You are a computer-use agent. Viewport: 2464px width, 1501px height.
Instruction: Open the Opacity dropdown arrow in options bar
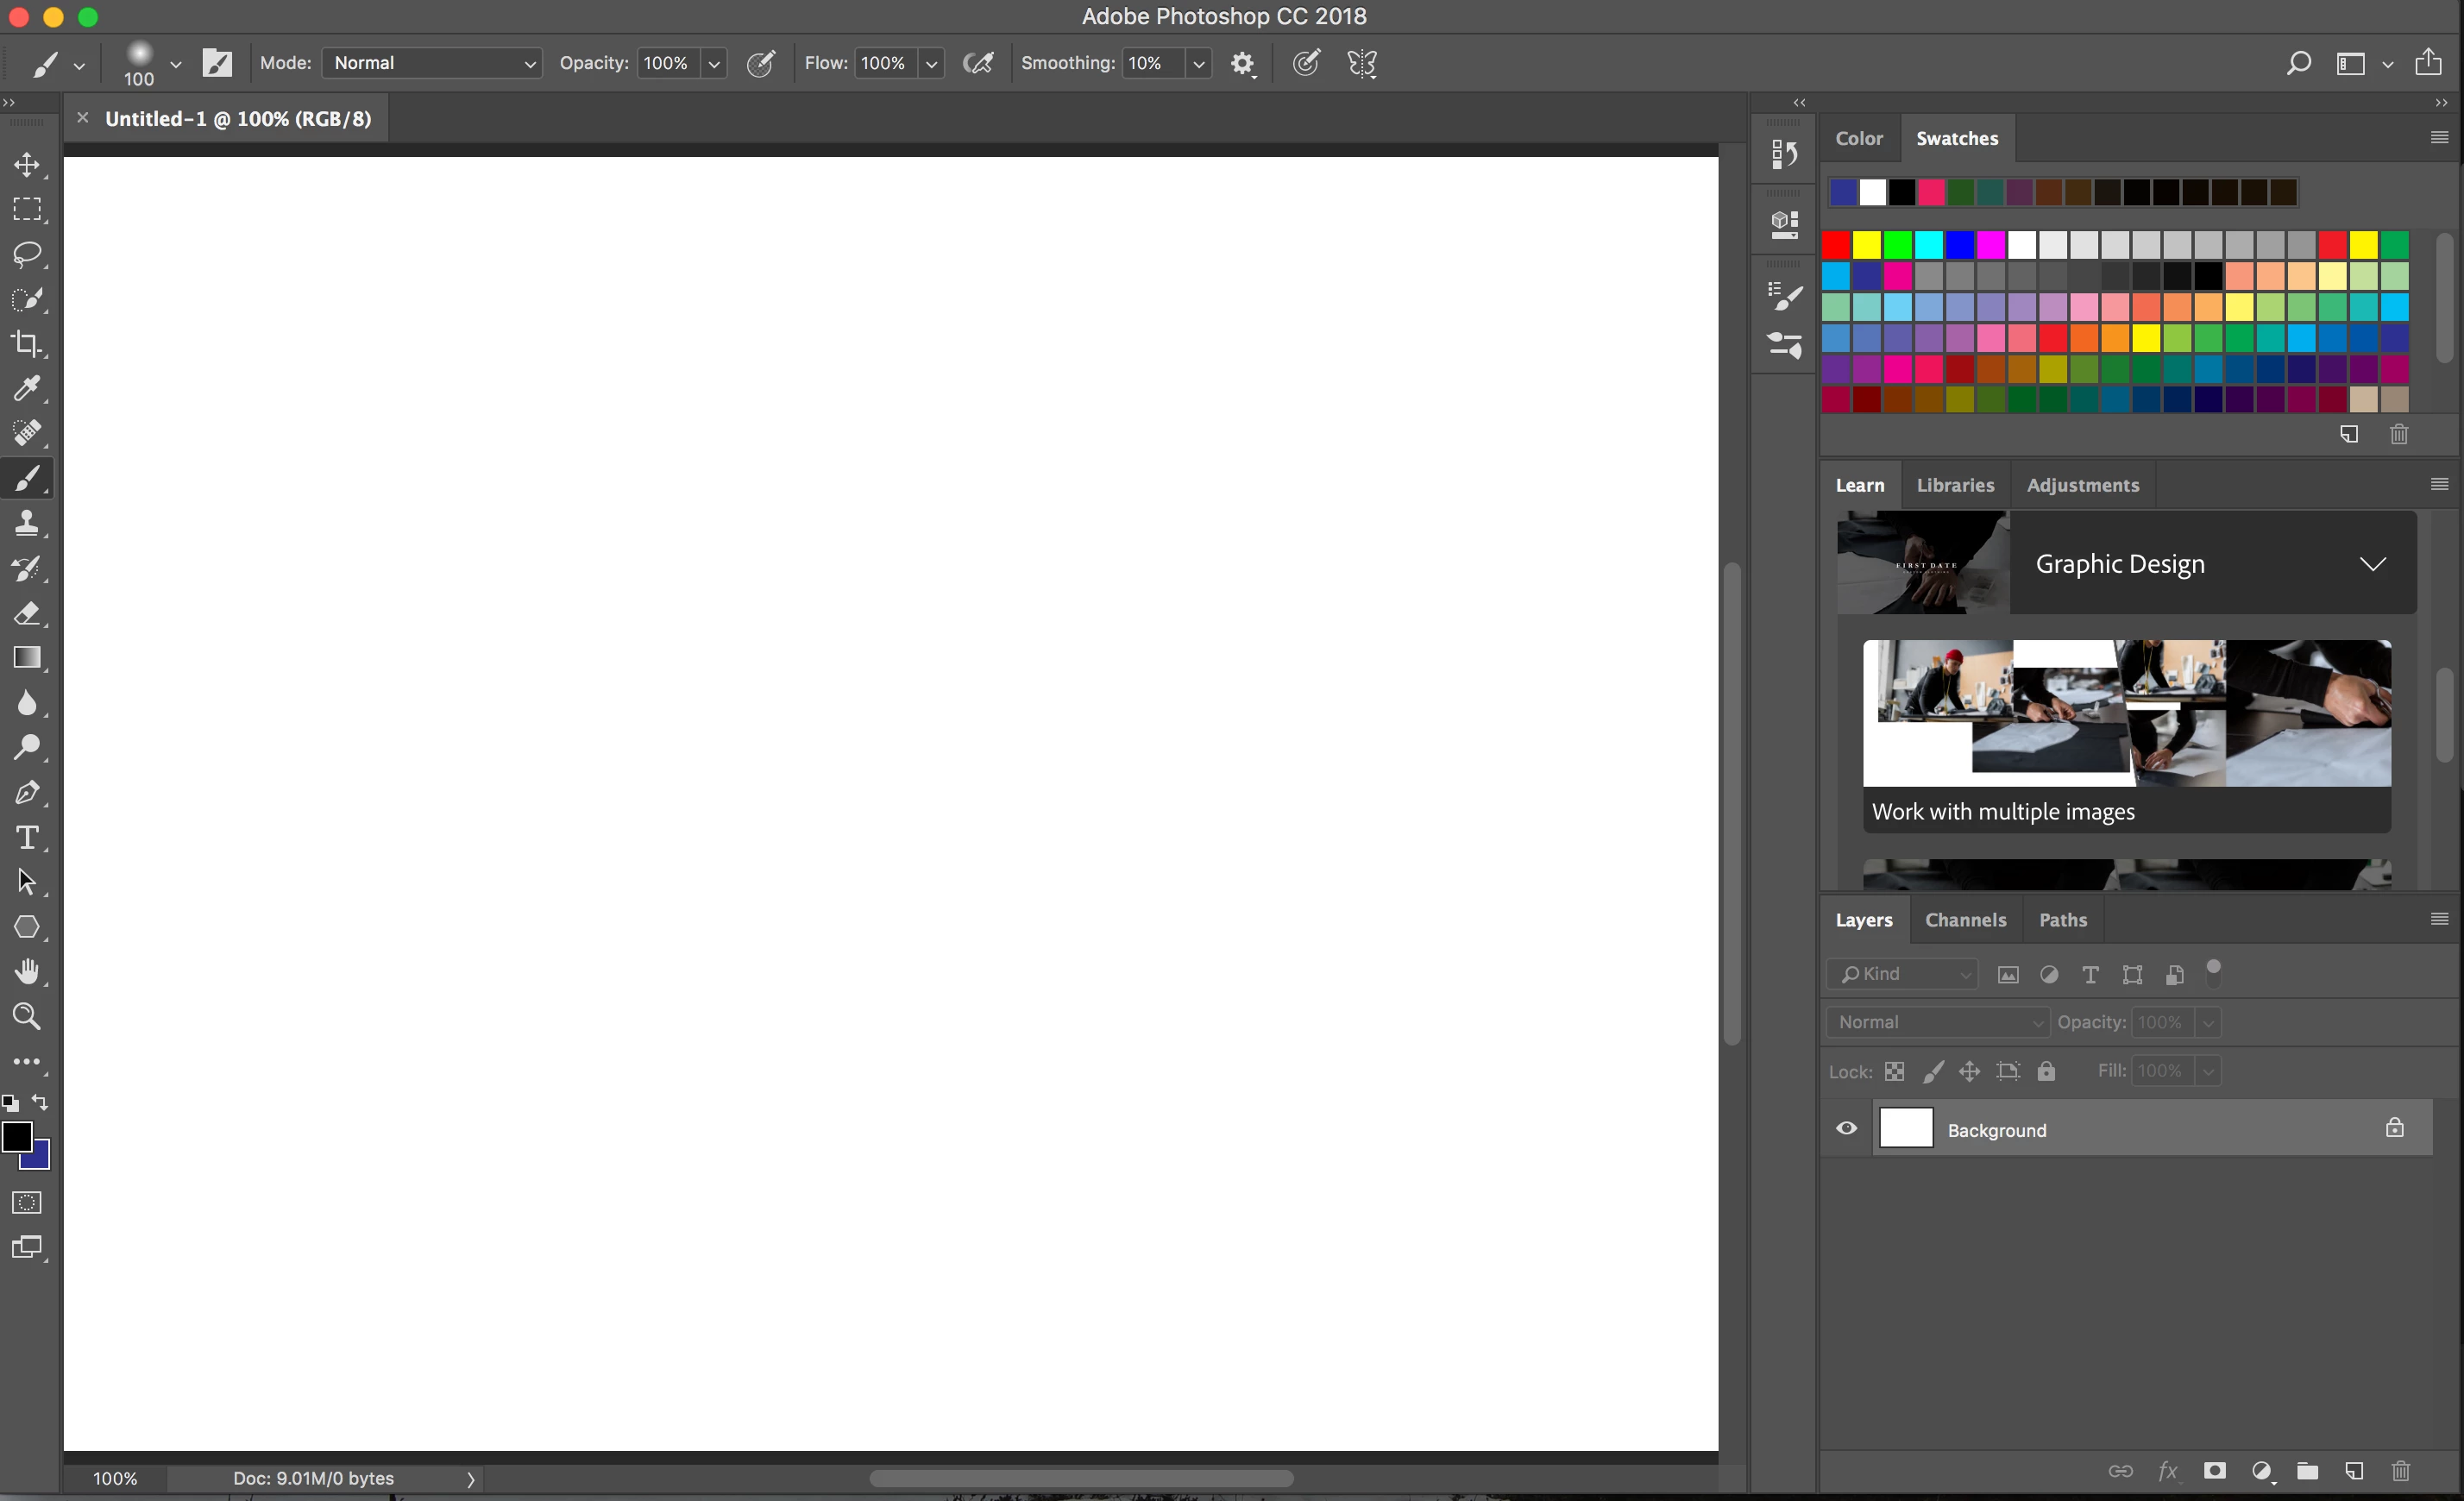point(714,64)
